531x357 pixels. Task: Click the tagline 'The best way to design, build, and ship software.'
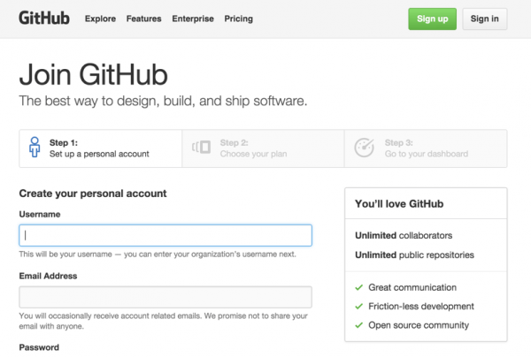coord(163,101)
